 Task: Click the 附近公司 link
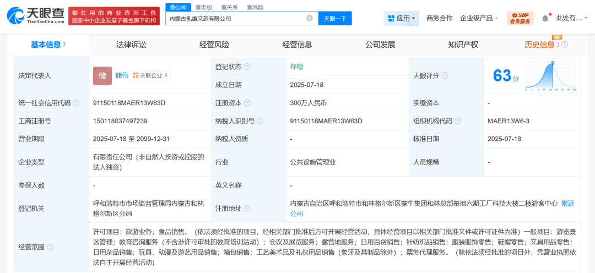tap(432, 209)
